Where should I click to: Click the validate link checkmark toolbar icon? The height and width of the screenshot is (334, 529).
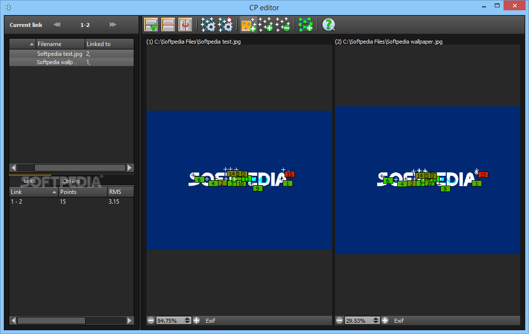click(151, 24)
